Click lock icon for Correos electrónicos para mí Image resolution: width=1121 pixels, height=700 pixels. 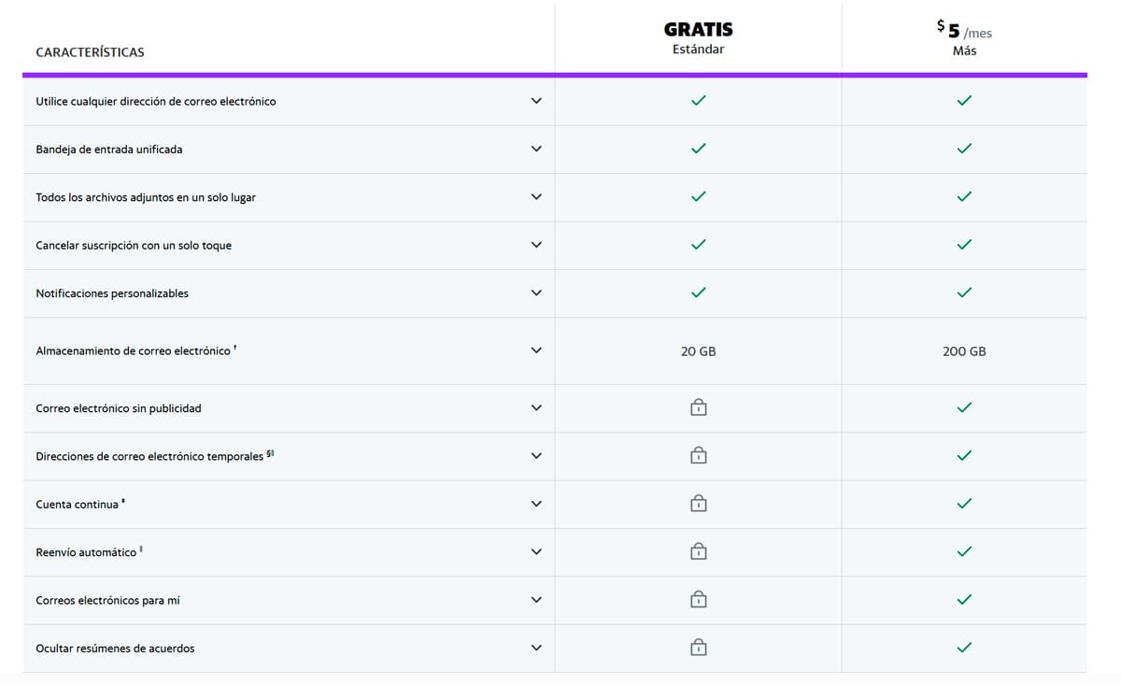pyautogui.click(x=698, y=599)
